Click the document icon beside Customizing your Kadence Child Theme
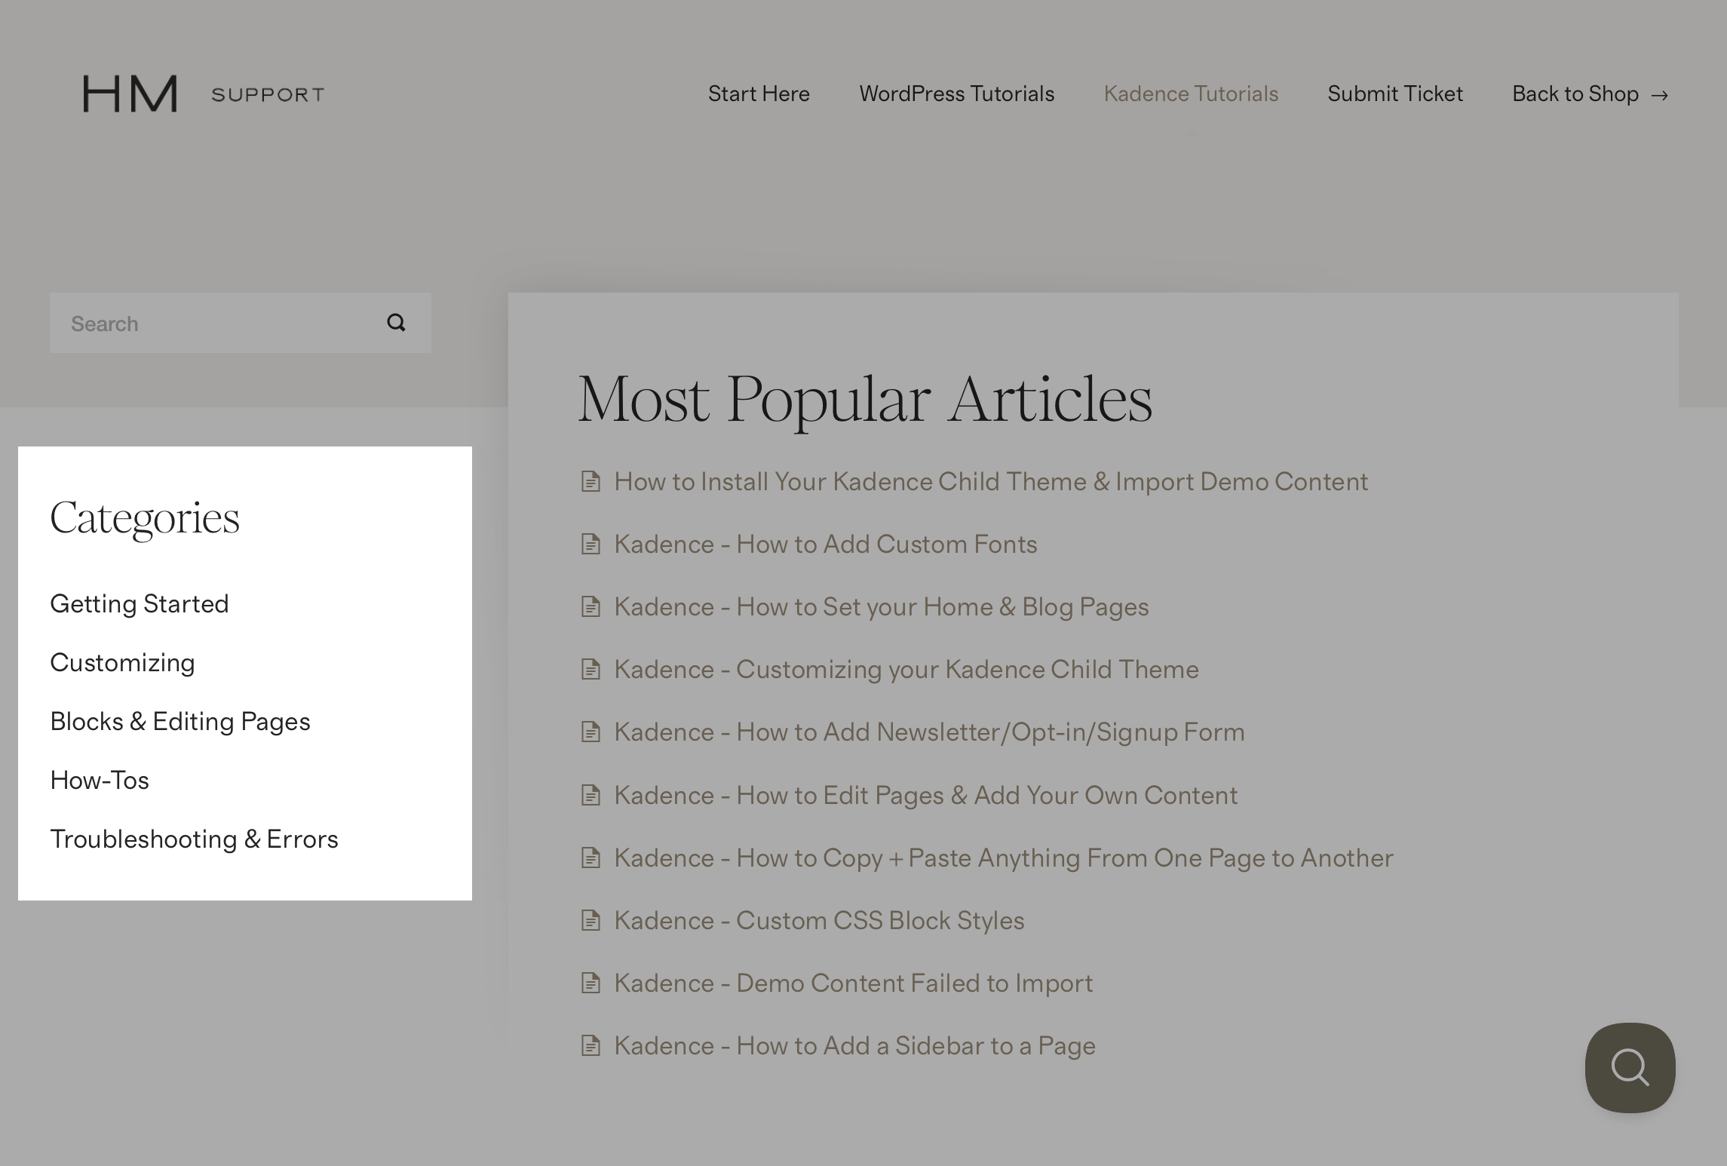This screenshot has height=1166, width=1727. [x=590, y=669]
